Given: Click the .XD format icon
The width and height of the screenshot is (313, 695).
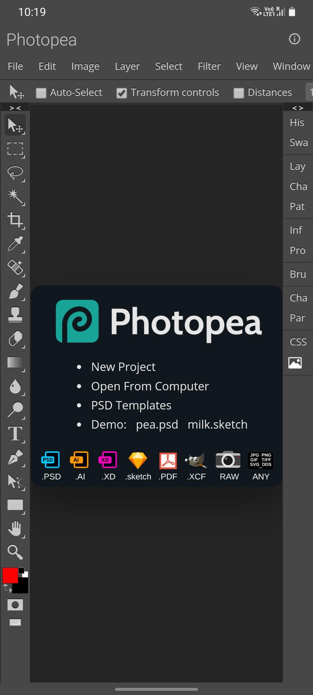Looking at the screenshot, I should 108,466.
